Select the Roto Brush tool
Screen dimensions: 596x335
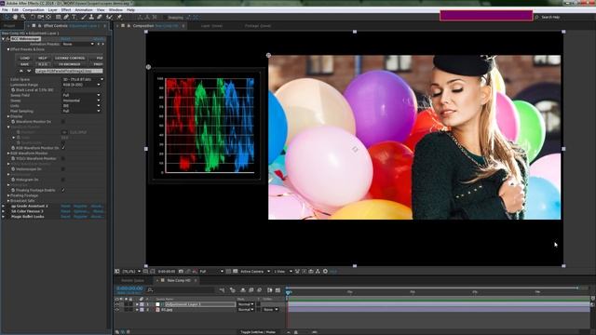tap(110, 17)
